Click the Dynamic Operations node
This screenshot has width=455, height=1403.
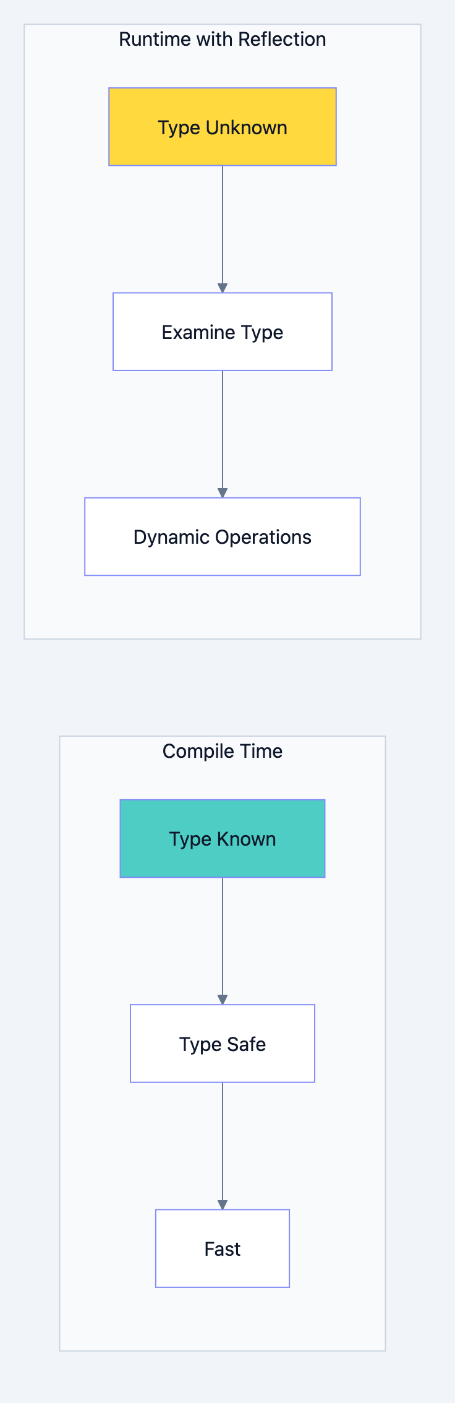point(223,536)
